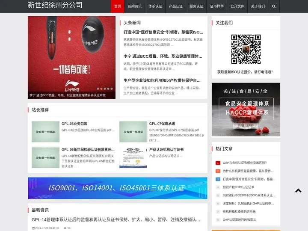Click the eye views icon showing 56
This screenshot has width=308, height=231.
pyautogui.click(x=65, y=228)
